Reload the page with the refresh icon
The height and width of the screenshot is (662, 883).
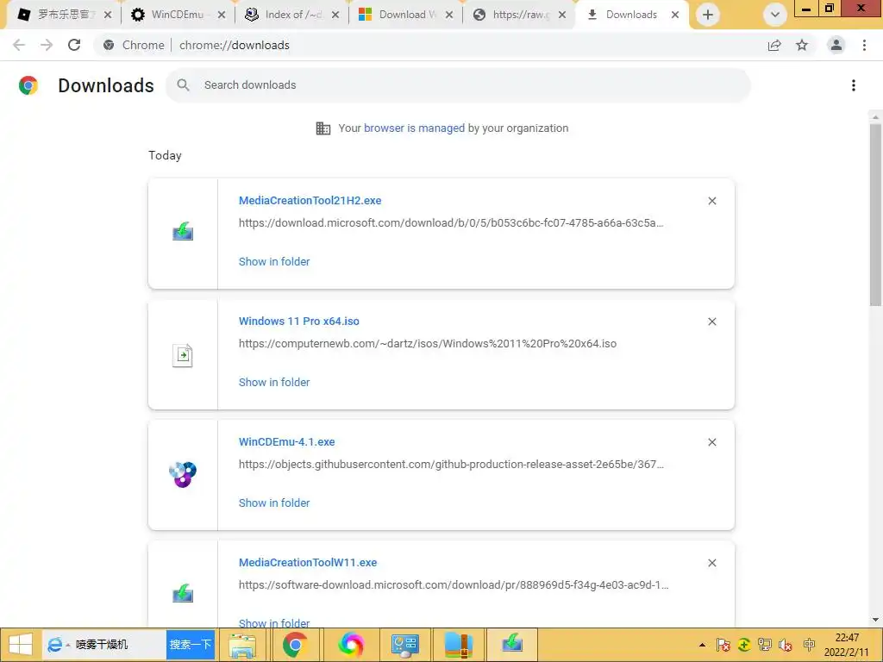click(x=74, y=45)
